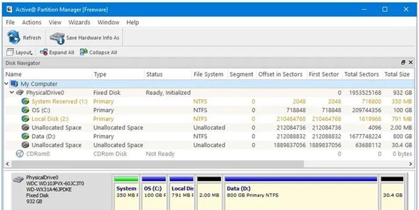
Task: Click Expand All in the toolbar
Action: click(x=57, y=52)
